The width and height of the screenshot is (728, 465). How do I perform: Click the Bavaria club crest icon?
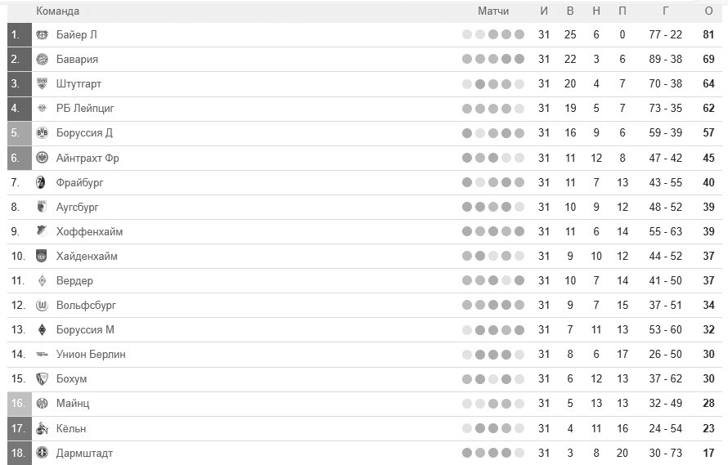[42, 59]
